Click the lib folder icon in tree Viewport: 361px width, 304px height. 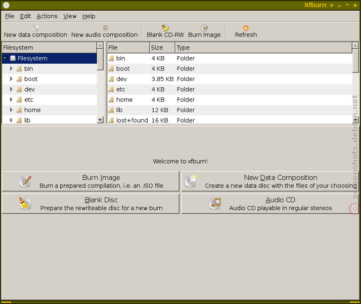point(20,120)
